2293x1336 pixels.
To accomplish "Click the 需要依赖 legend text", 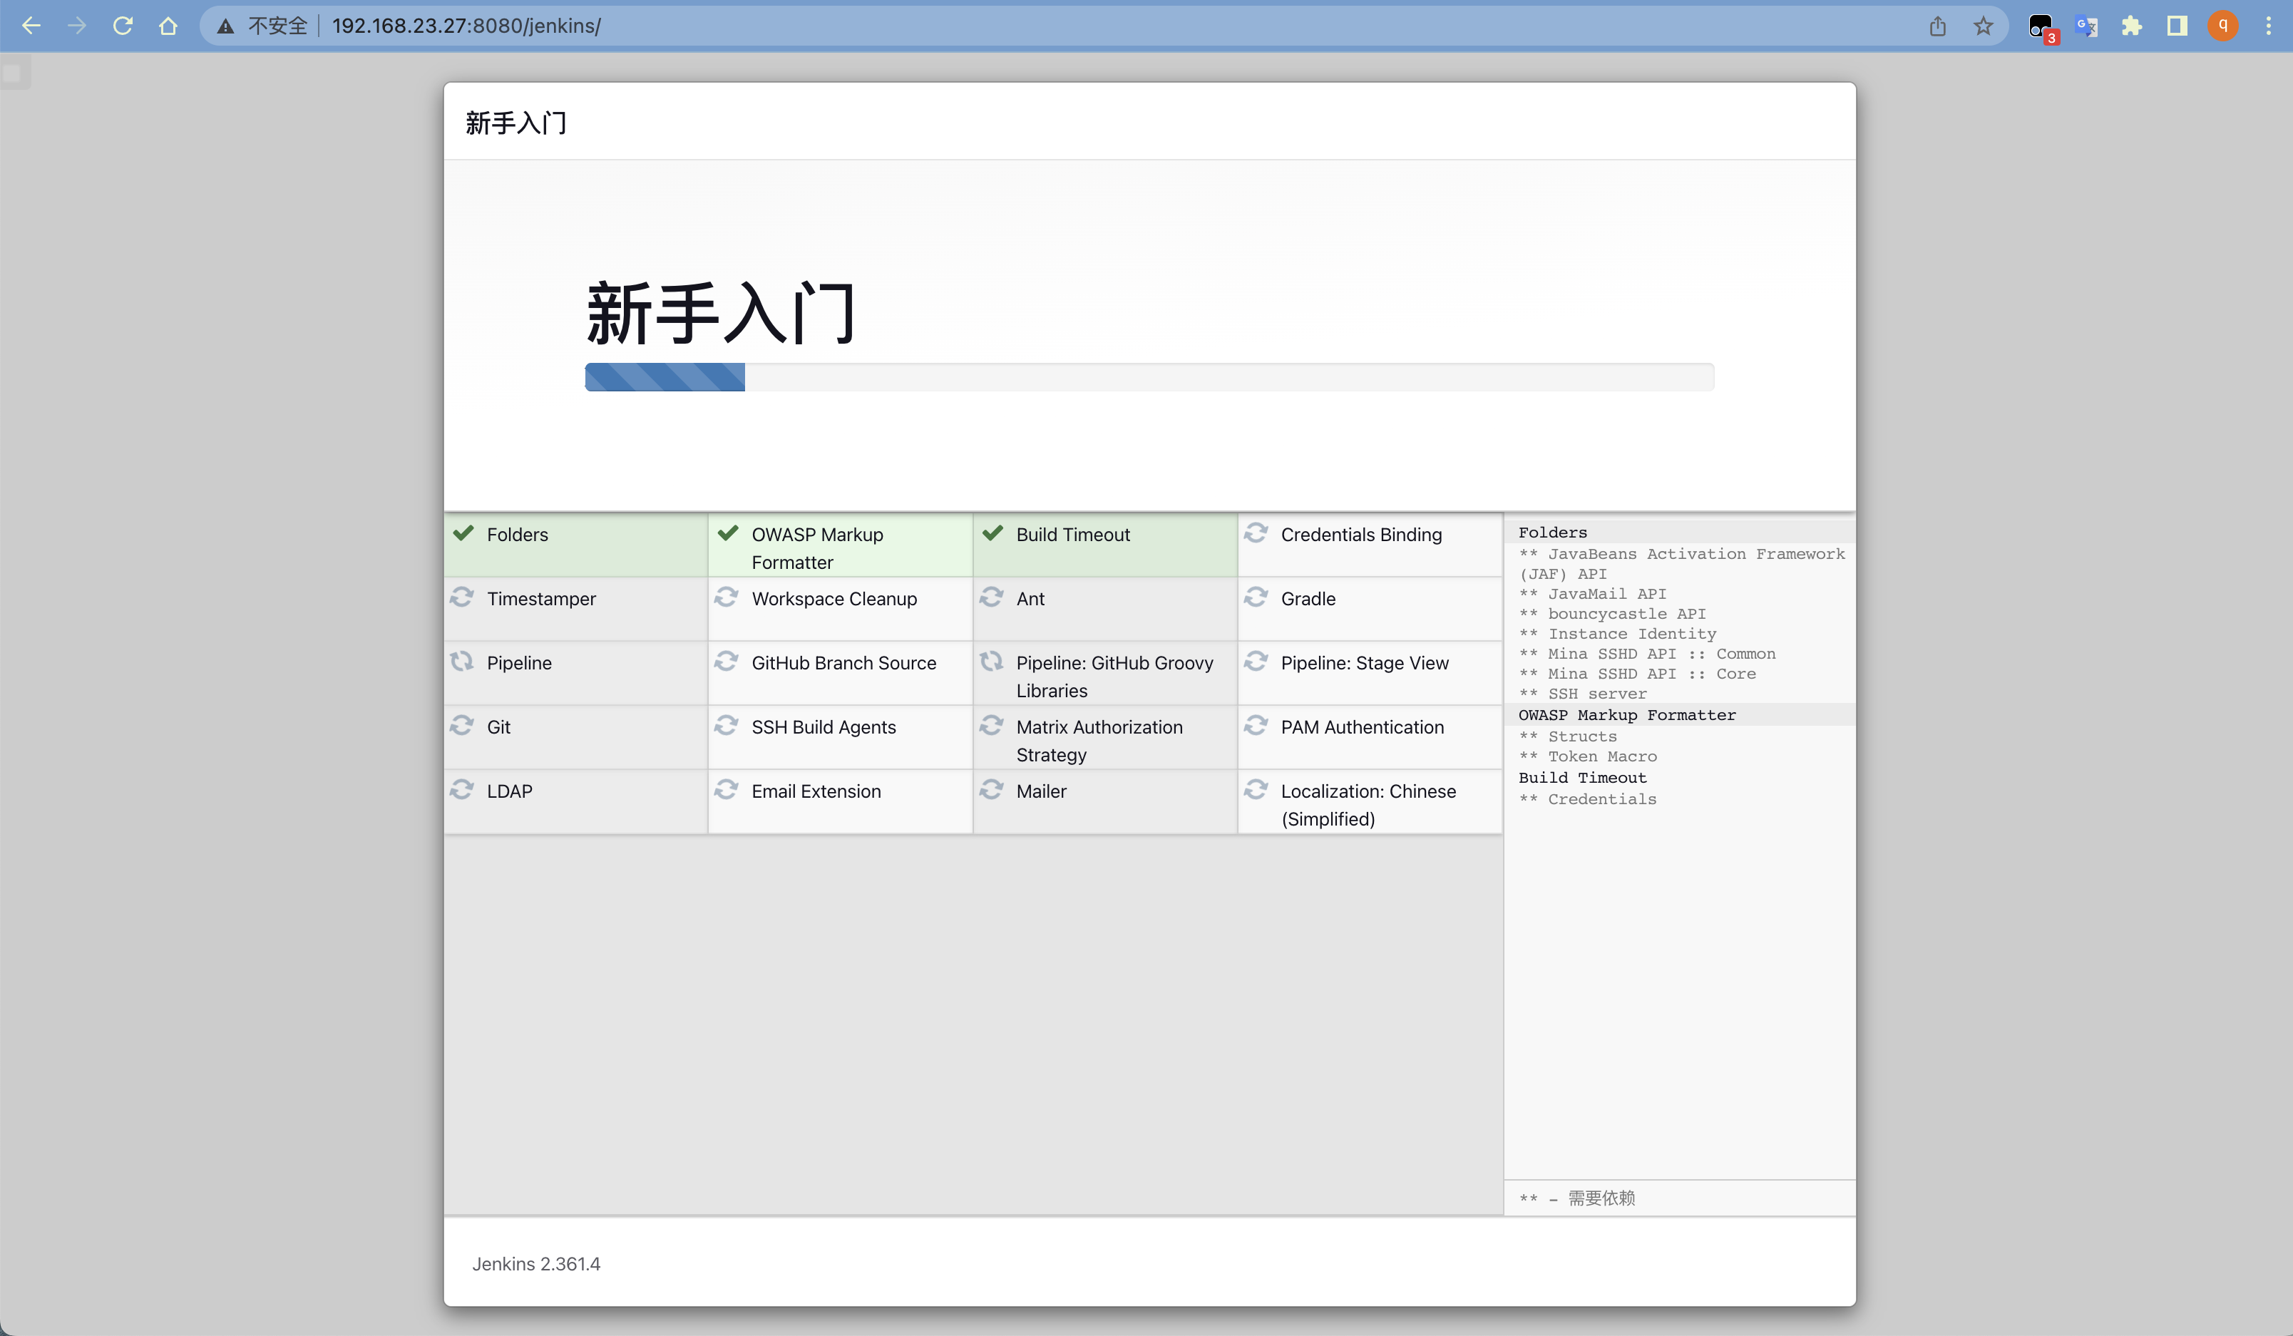I will click(1601, 1198).
